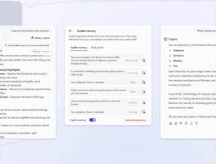Viewport: 216px width, 164px height.
Task: Click the share icon below Copilot response
Action: [181, 123]
